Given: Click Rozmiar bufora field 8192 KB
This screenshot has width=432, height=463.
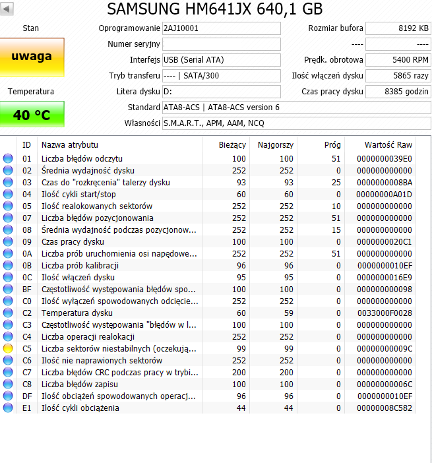Looking at the screenshot, I should click(398, 28).
